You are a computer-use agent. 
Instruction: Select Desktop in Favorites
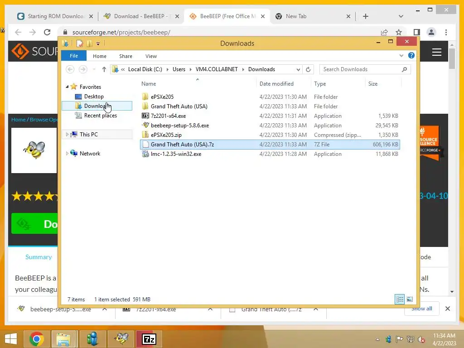(x=94, y=97)
